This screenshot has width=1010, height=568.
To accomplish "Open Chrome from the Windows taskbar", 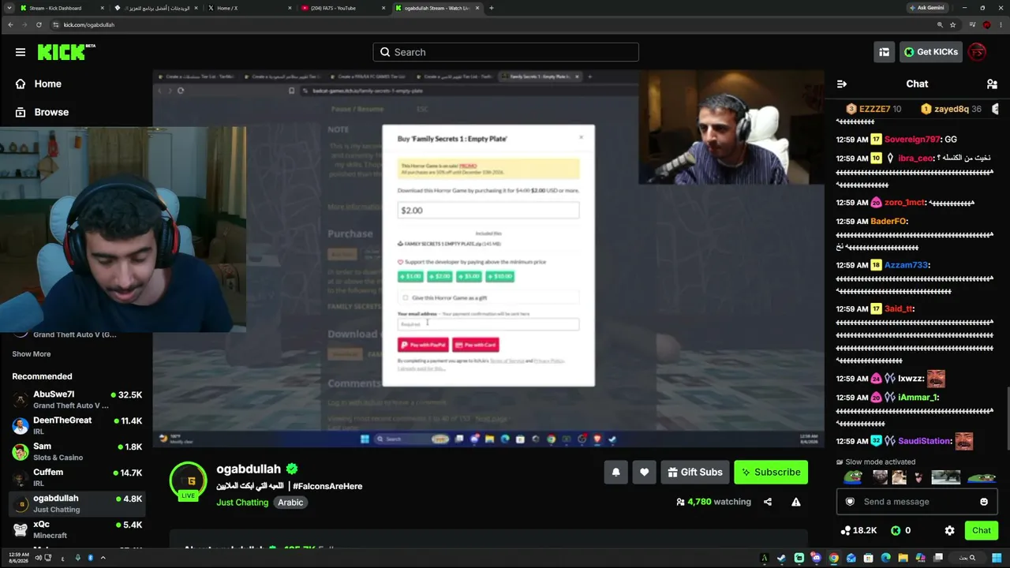I will [834, 559].
